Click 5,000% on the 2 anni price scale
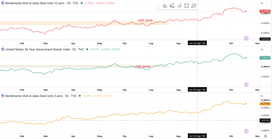The height and width of the screenshot is (139, 272). (266, 100)
